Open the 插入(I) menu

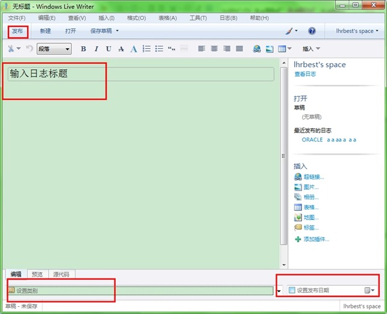(x=106, y=18)
